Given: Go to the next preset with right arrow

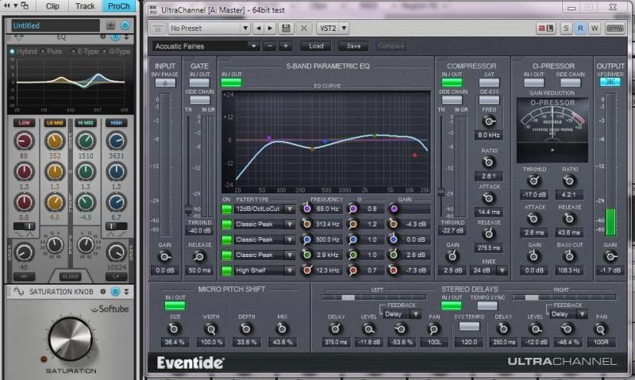Looking at the screenshot, I should pyautogui.click(x=270, y=28).
